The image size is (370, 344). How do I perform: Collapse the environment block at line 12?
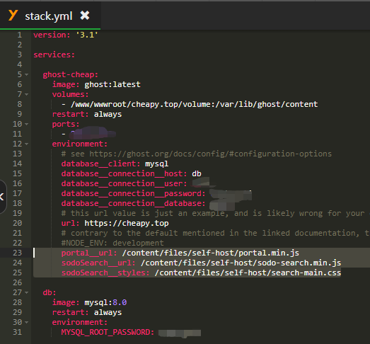point(26,144)
